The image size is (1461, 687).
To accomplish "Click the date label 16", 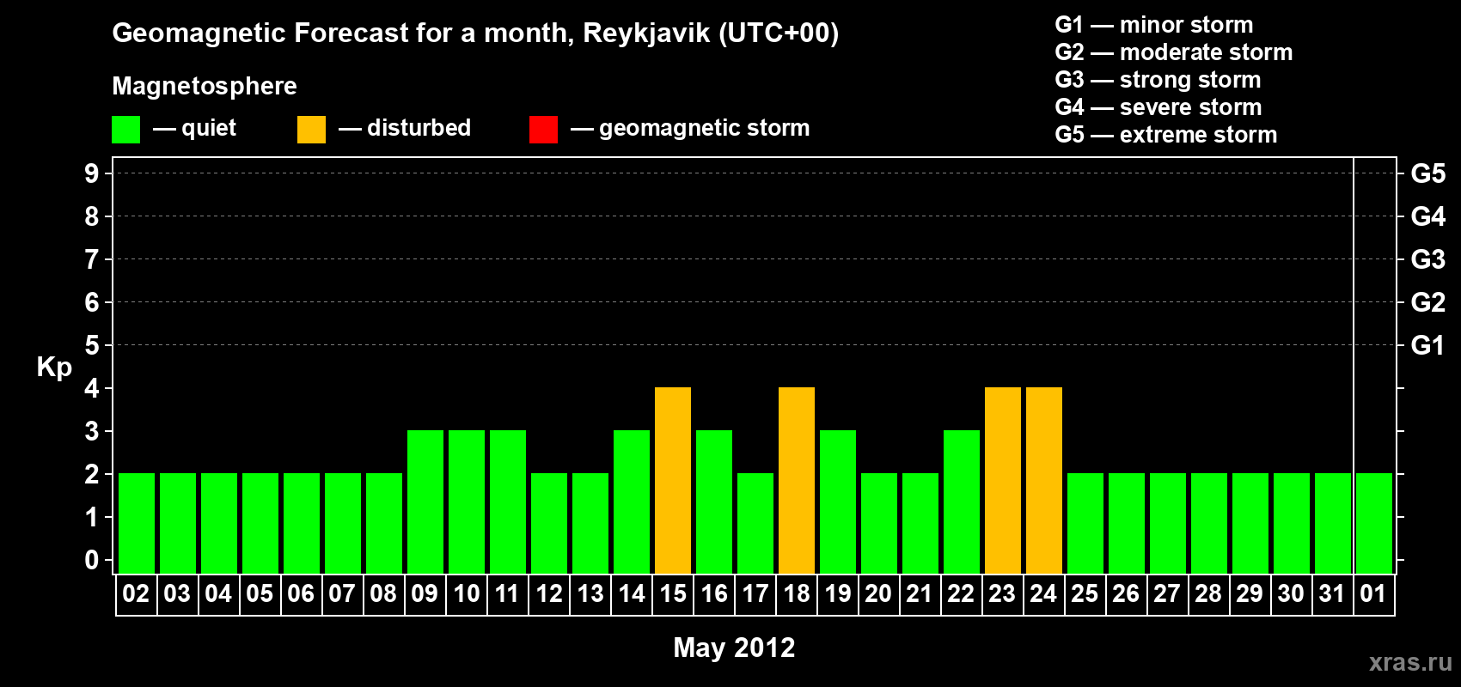I will [713, 593].
